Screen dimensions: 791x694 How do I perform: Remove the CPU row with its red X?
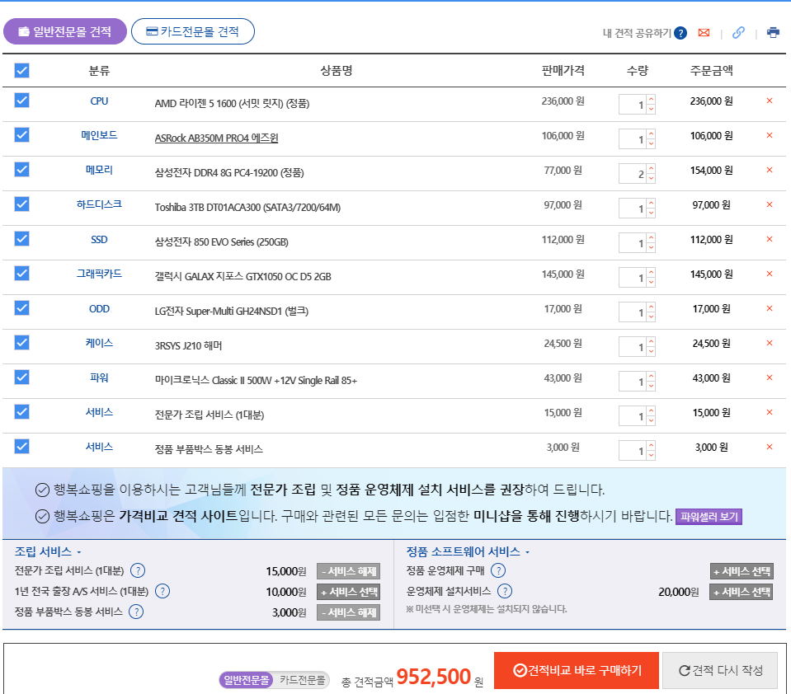770,101
